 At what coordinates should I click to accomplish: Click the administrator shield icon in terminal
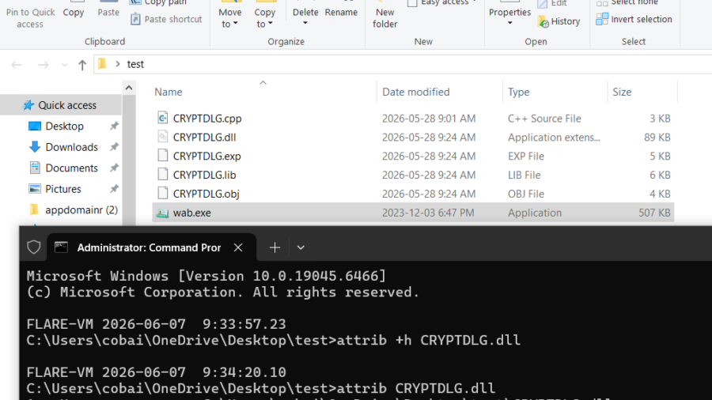point(33,247)
